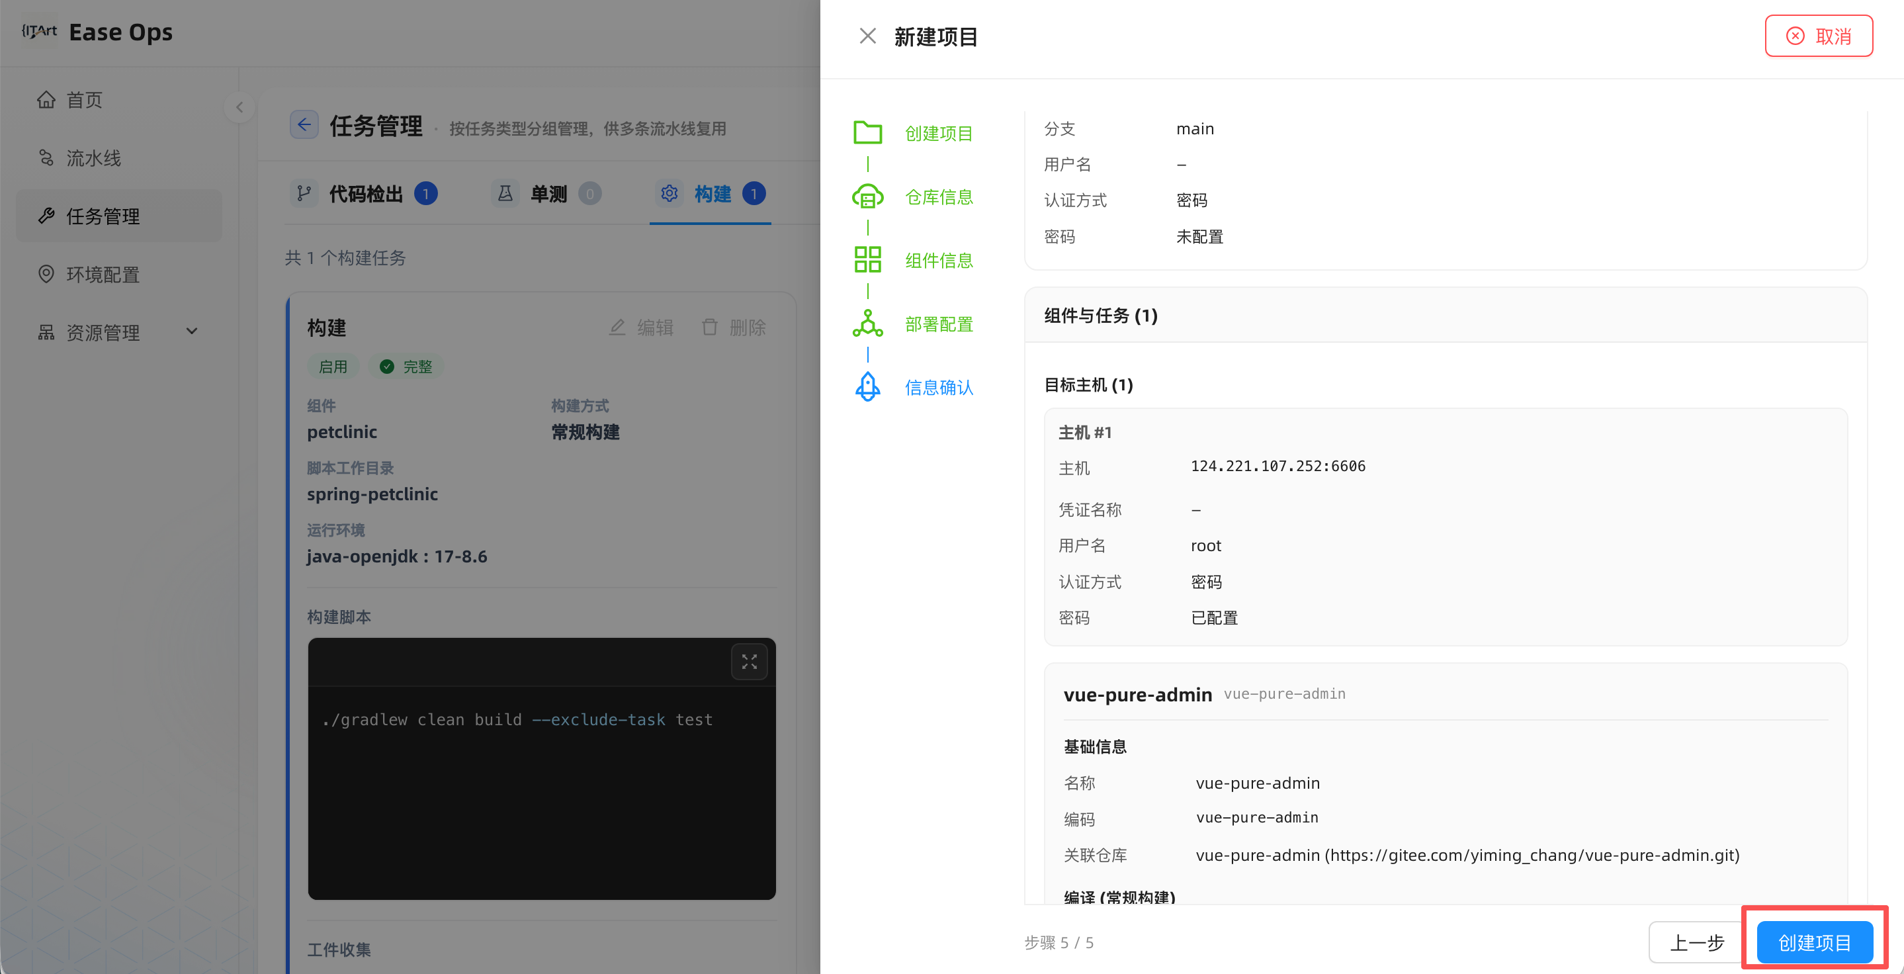Open the 部署配置 step label

click(939, 324)
